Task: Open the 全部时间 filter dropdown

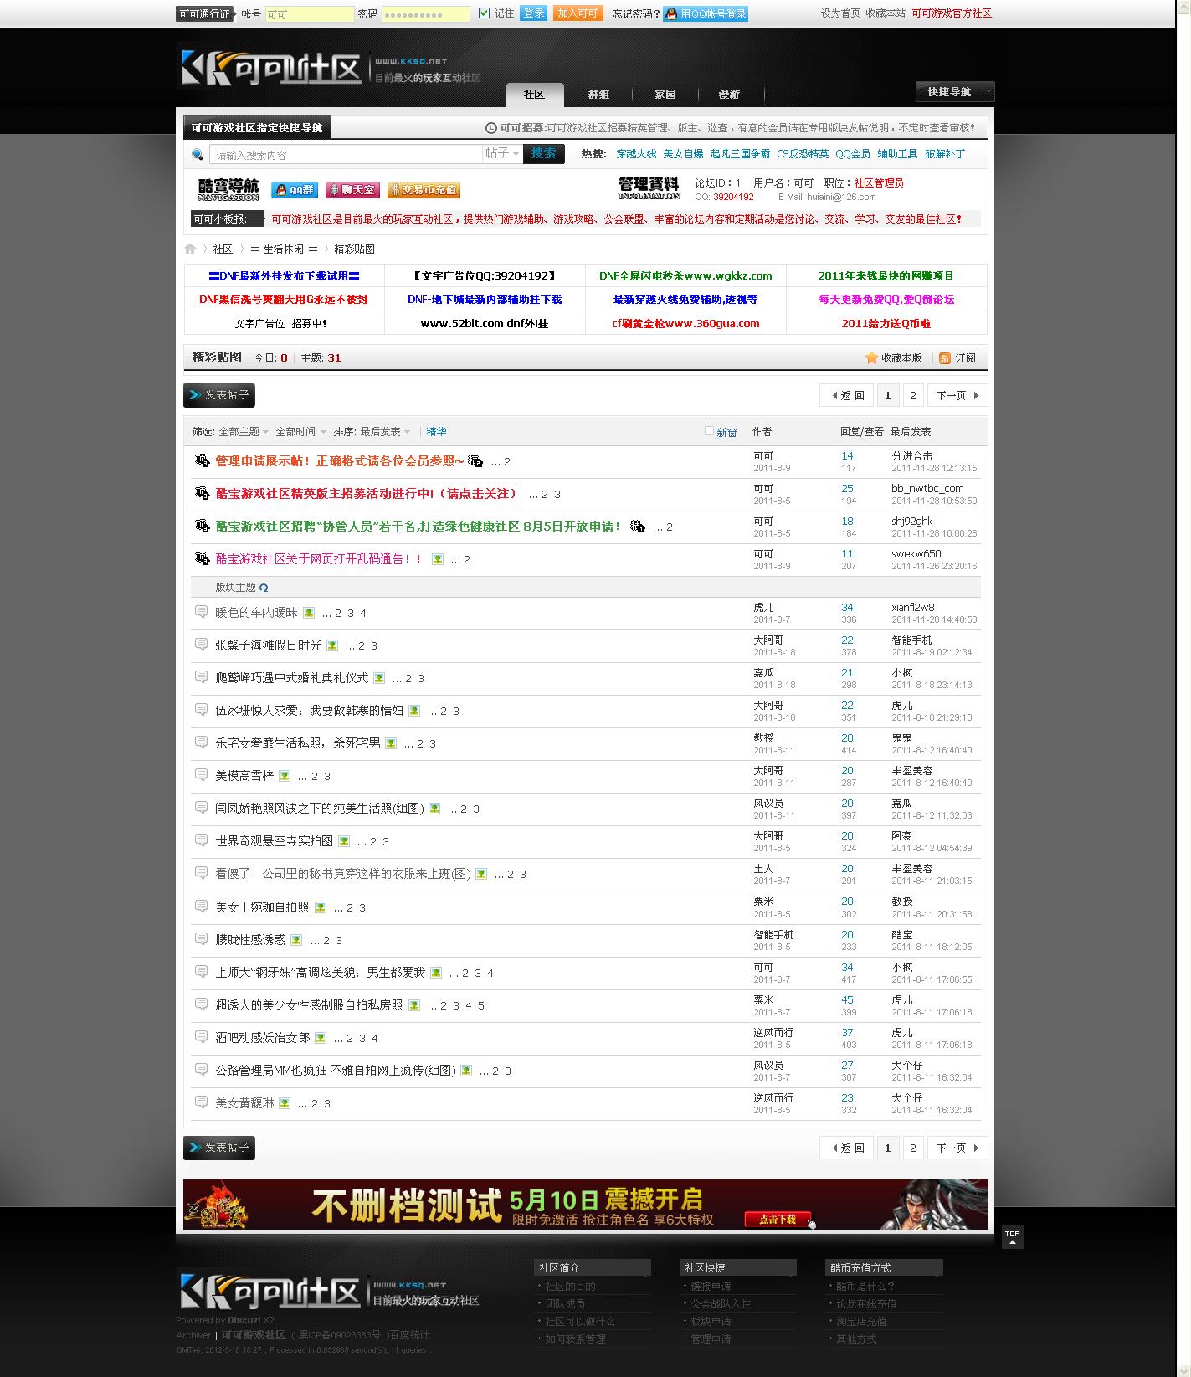Action: click(x=300, y=432)
